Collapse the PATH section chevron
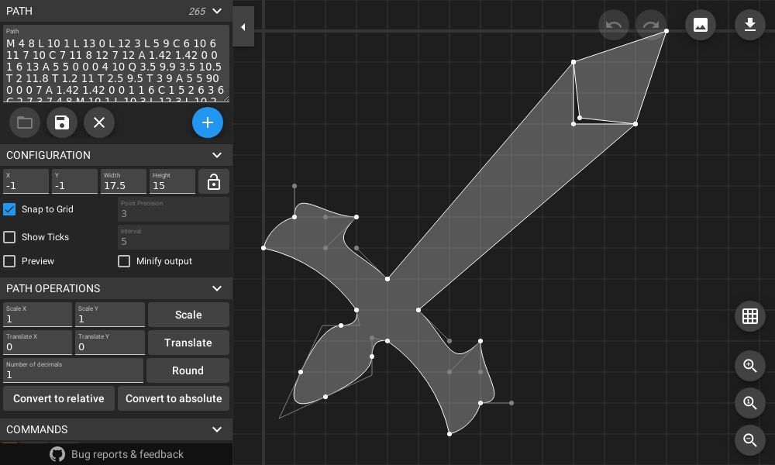The image size is (775, 465). 216,11
